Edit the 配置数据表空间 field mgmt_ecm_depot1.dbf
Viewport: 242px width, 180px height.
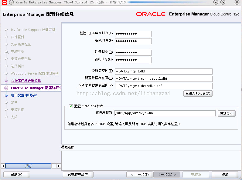coord(164,79)
